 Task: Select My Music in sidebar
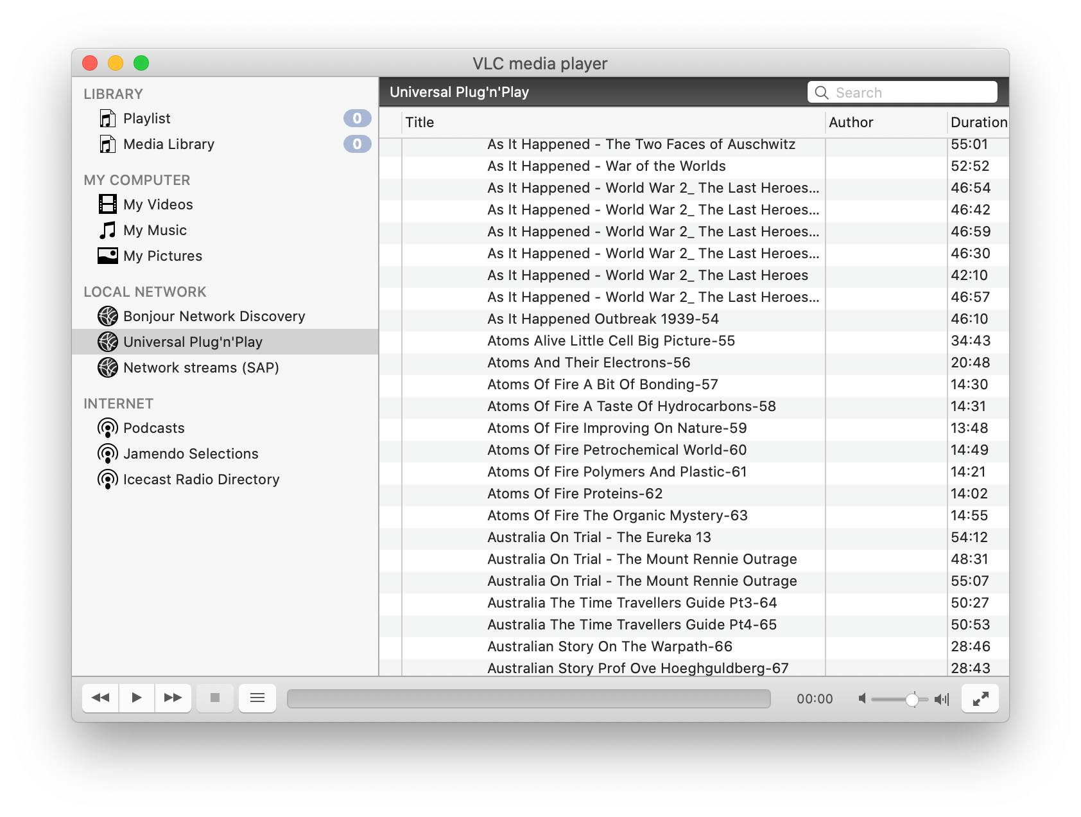(225, 230)
